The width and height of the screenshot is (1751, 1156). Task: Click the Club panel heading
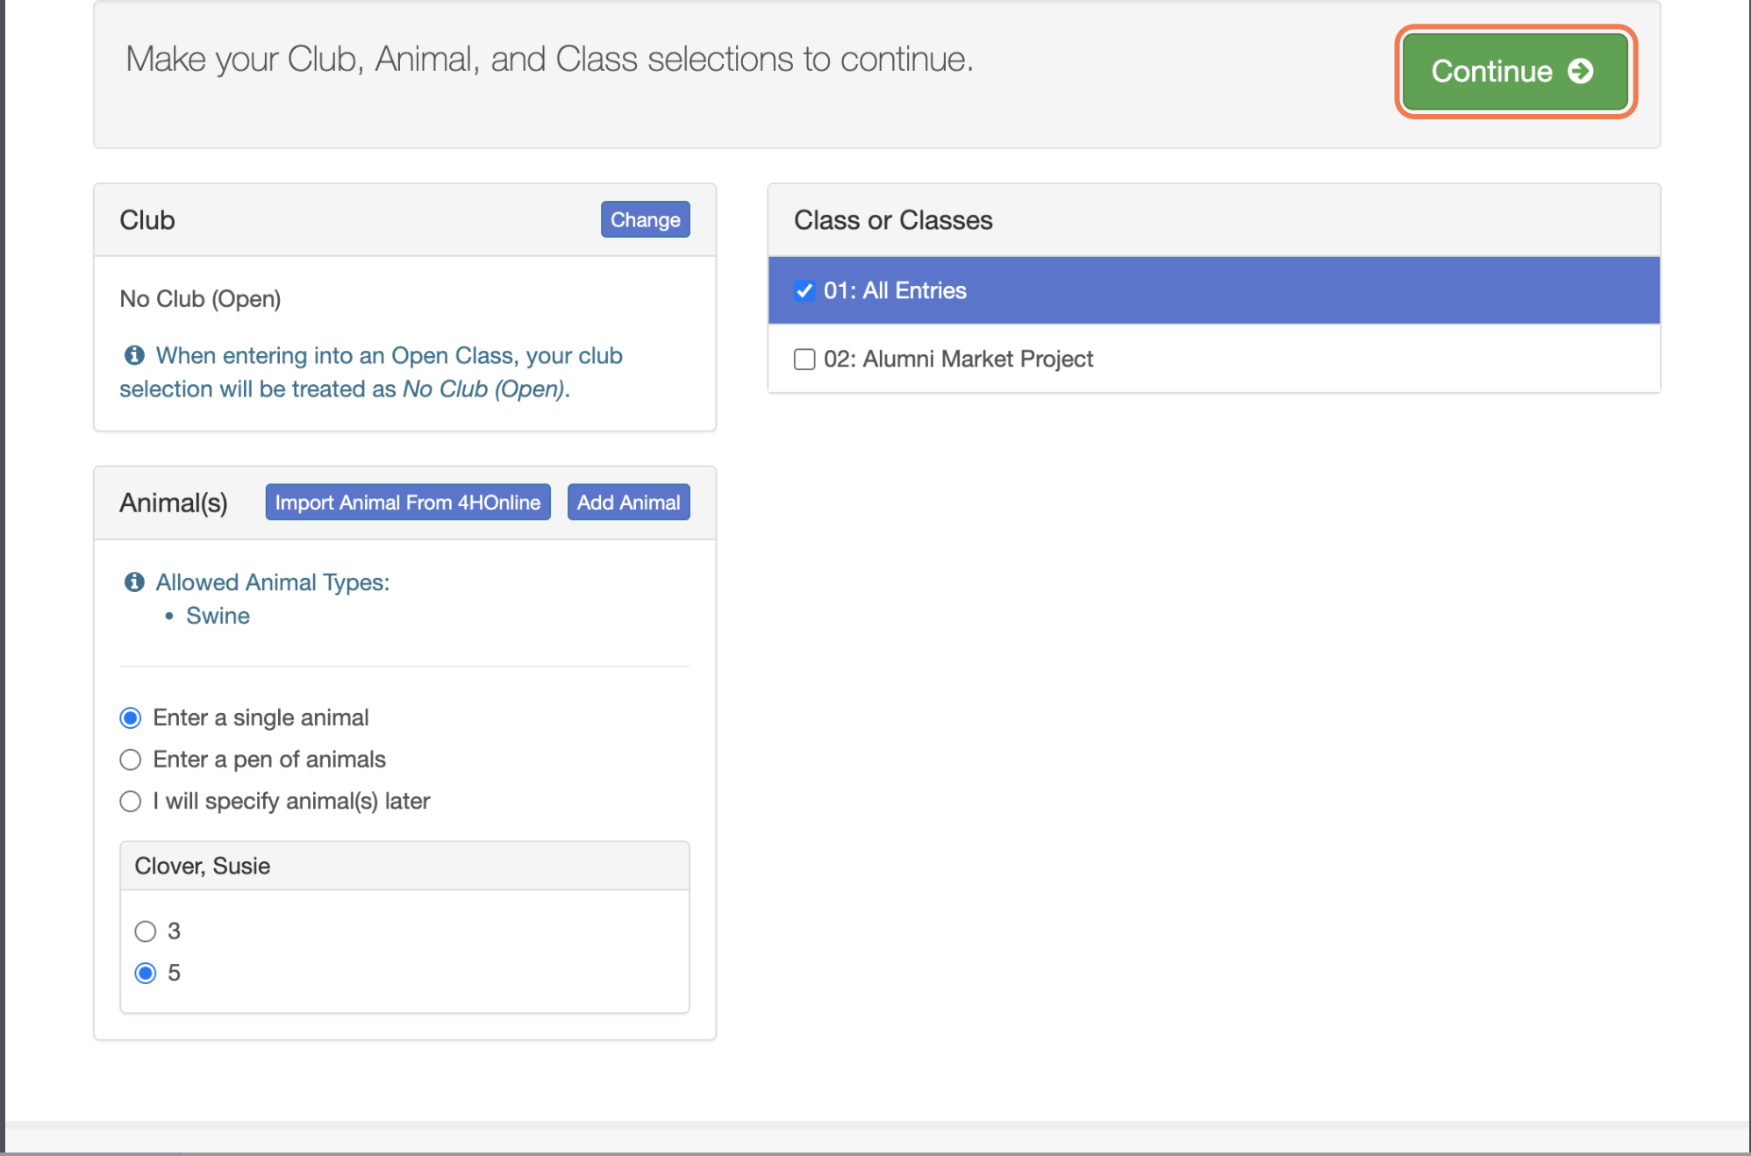coord(147,220)
